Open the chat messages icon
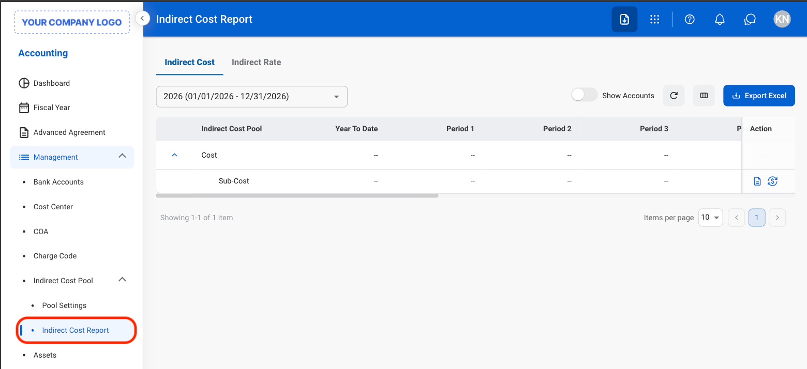 [x=750, y=20]
